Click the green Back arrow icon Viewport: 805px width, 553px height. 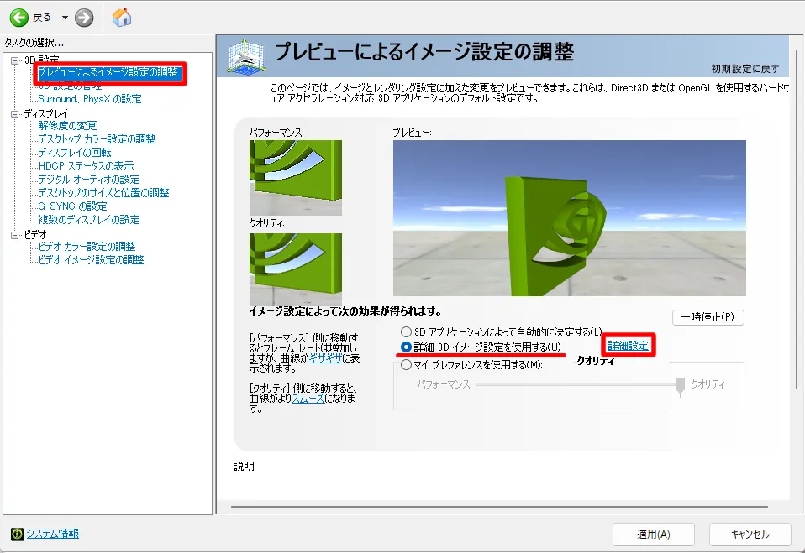point(18,17)
